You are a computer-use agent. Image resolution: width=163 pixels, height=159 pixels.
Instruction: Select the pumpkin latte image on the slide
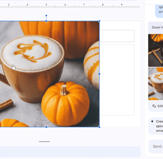click(50, 74)
